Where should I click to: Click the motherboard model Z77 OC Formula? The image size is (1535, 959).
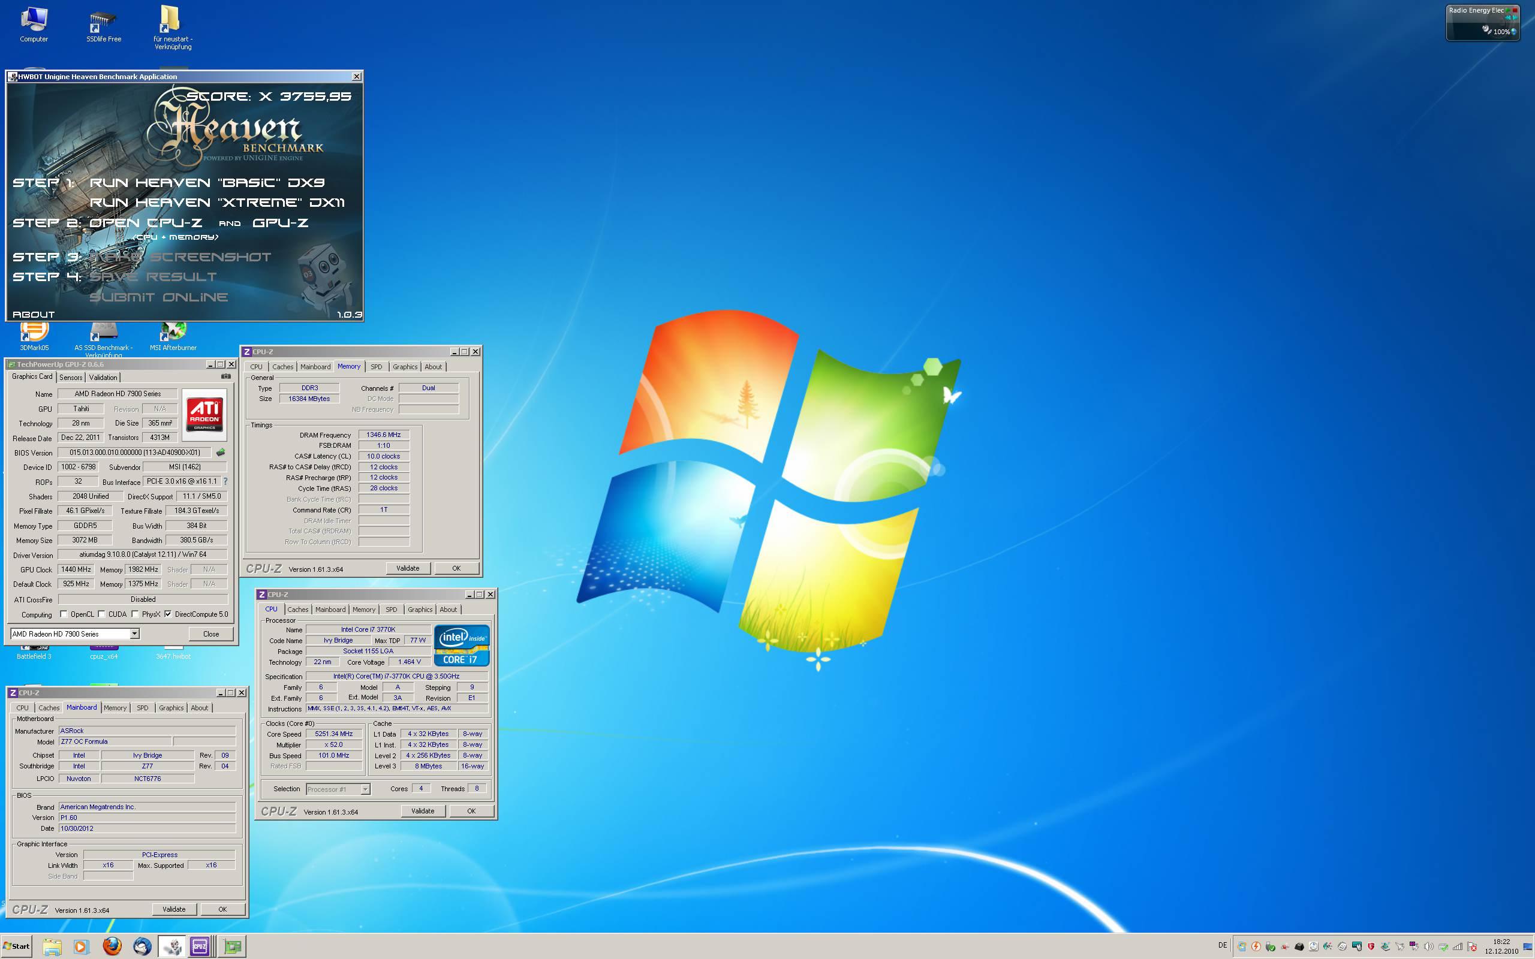115,741
